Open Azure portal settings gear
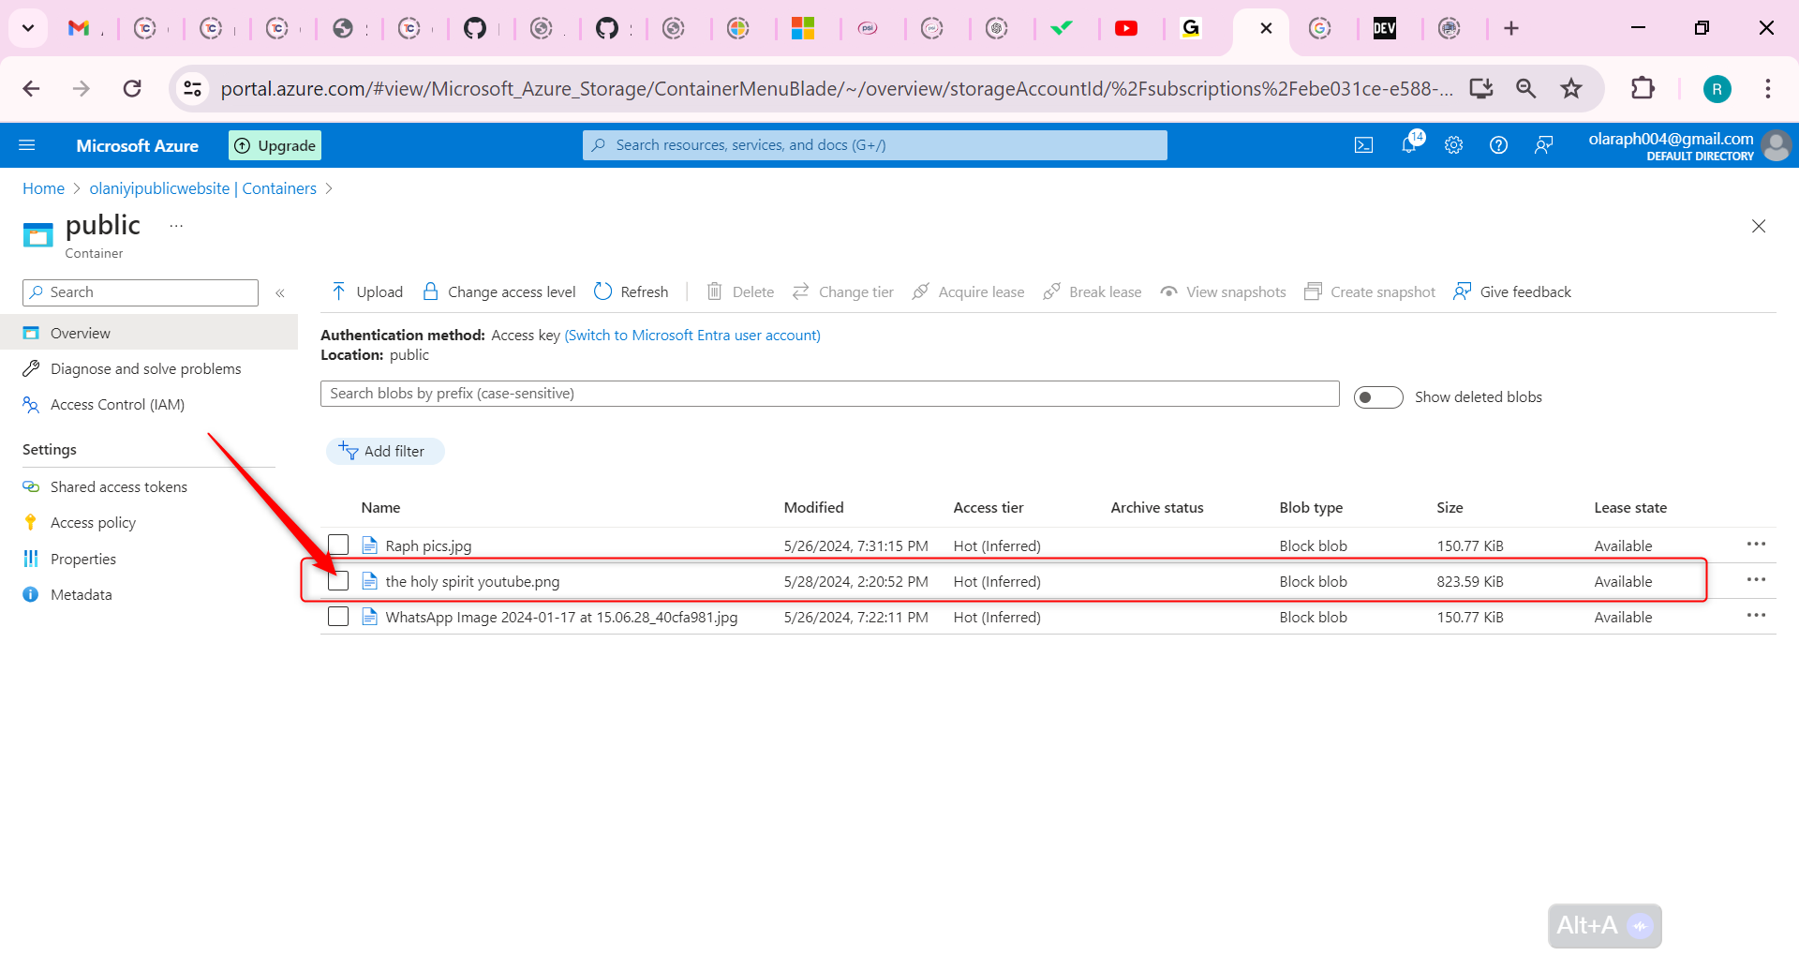This screenshot has width=1799, height=956. 1453,145
